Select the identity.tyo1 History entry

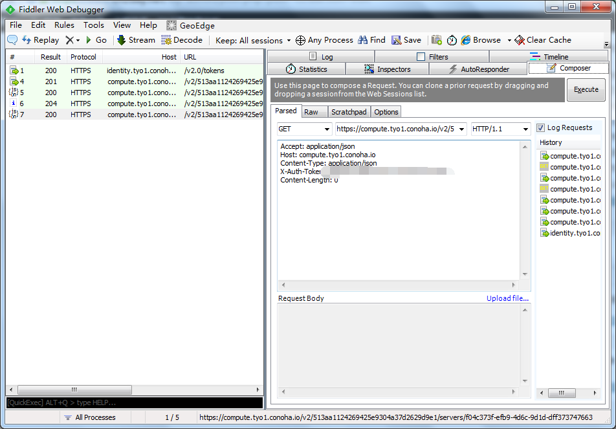click(x=570, y=233)
